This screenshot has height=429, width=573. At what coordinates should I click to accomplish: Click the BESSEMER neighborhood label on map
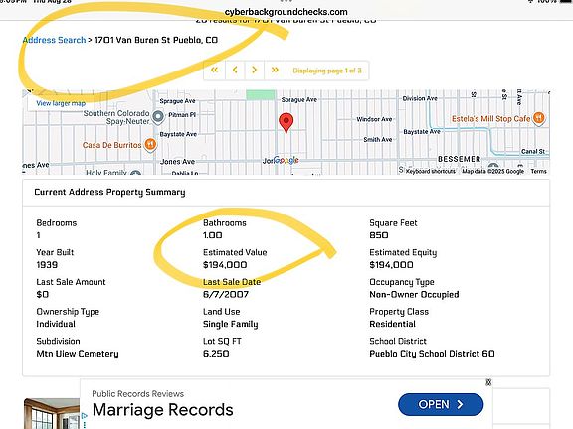point(459,159)
